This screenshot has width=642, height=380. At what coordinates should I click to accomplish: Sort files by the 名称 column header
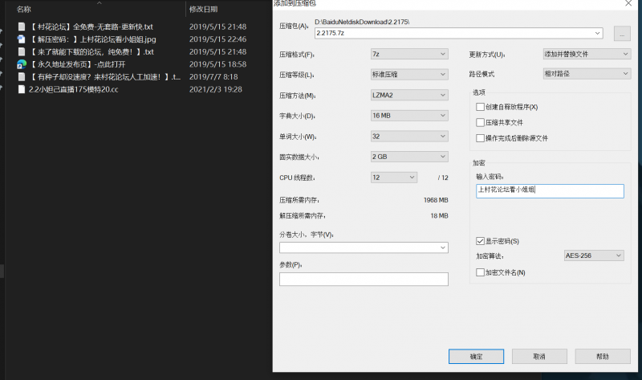[24, 10]
